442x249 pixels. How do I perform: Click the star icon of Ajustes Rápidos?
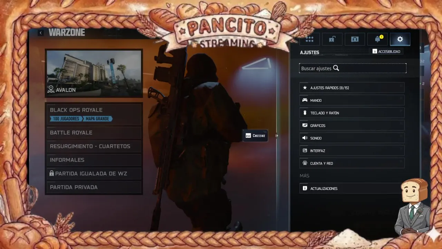[305, 88]
